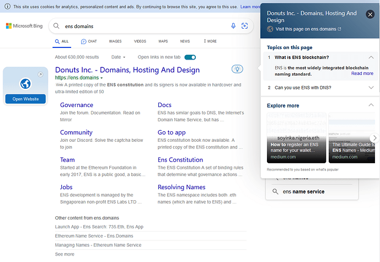Collapse the What is ENS blockchain topic
The image size is (380, 262).
point(371,57)
